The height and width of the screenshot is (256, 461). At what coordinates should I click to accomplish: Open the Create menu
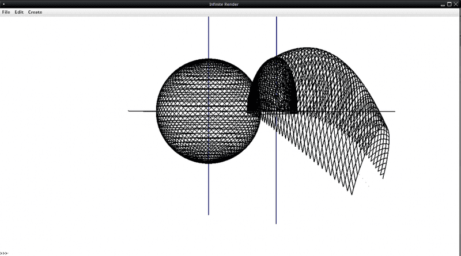tap(35, 12)
